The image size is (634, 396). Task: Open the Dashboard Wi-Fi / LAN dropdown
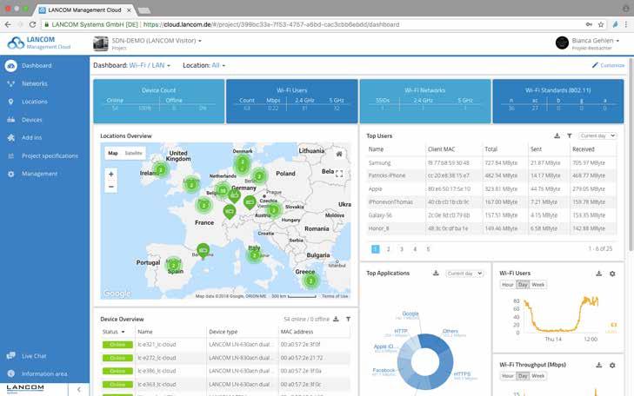tap(150, 65)
